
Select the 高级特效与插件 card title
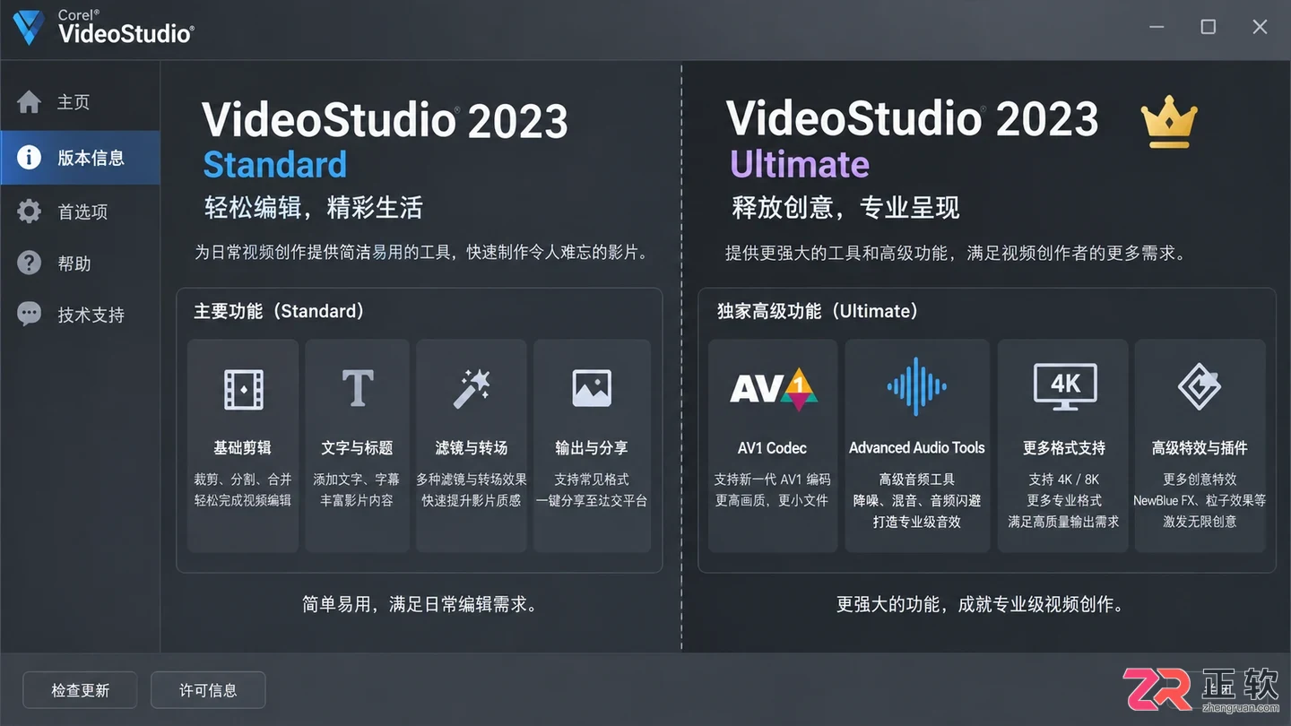[x=1200, y=448]
